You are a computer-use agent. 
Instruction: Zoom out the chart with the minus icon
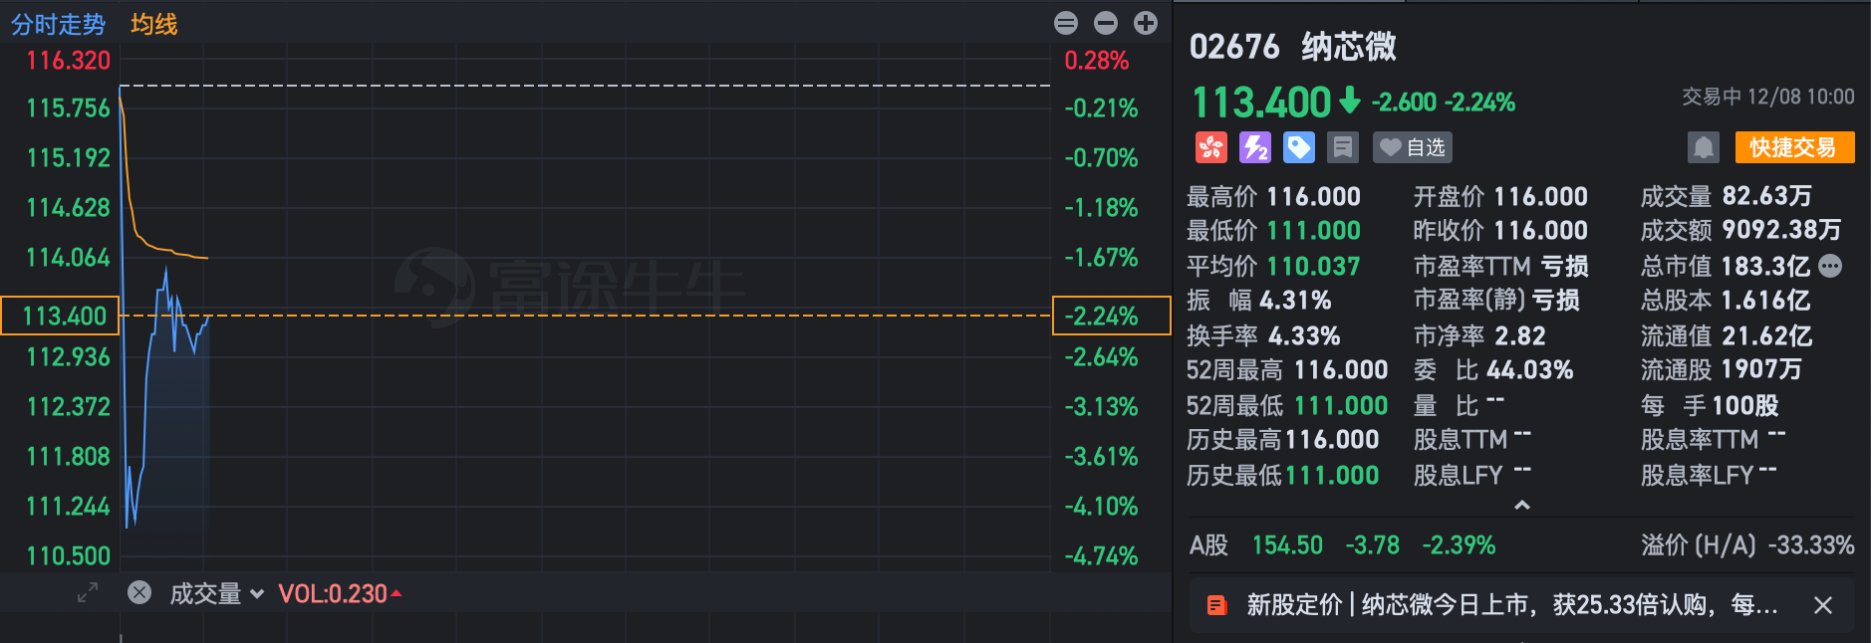(1104, 22)
